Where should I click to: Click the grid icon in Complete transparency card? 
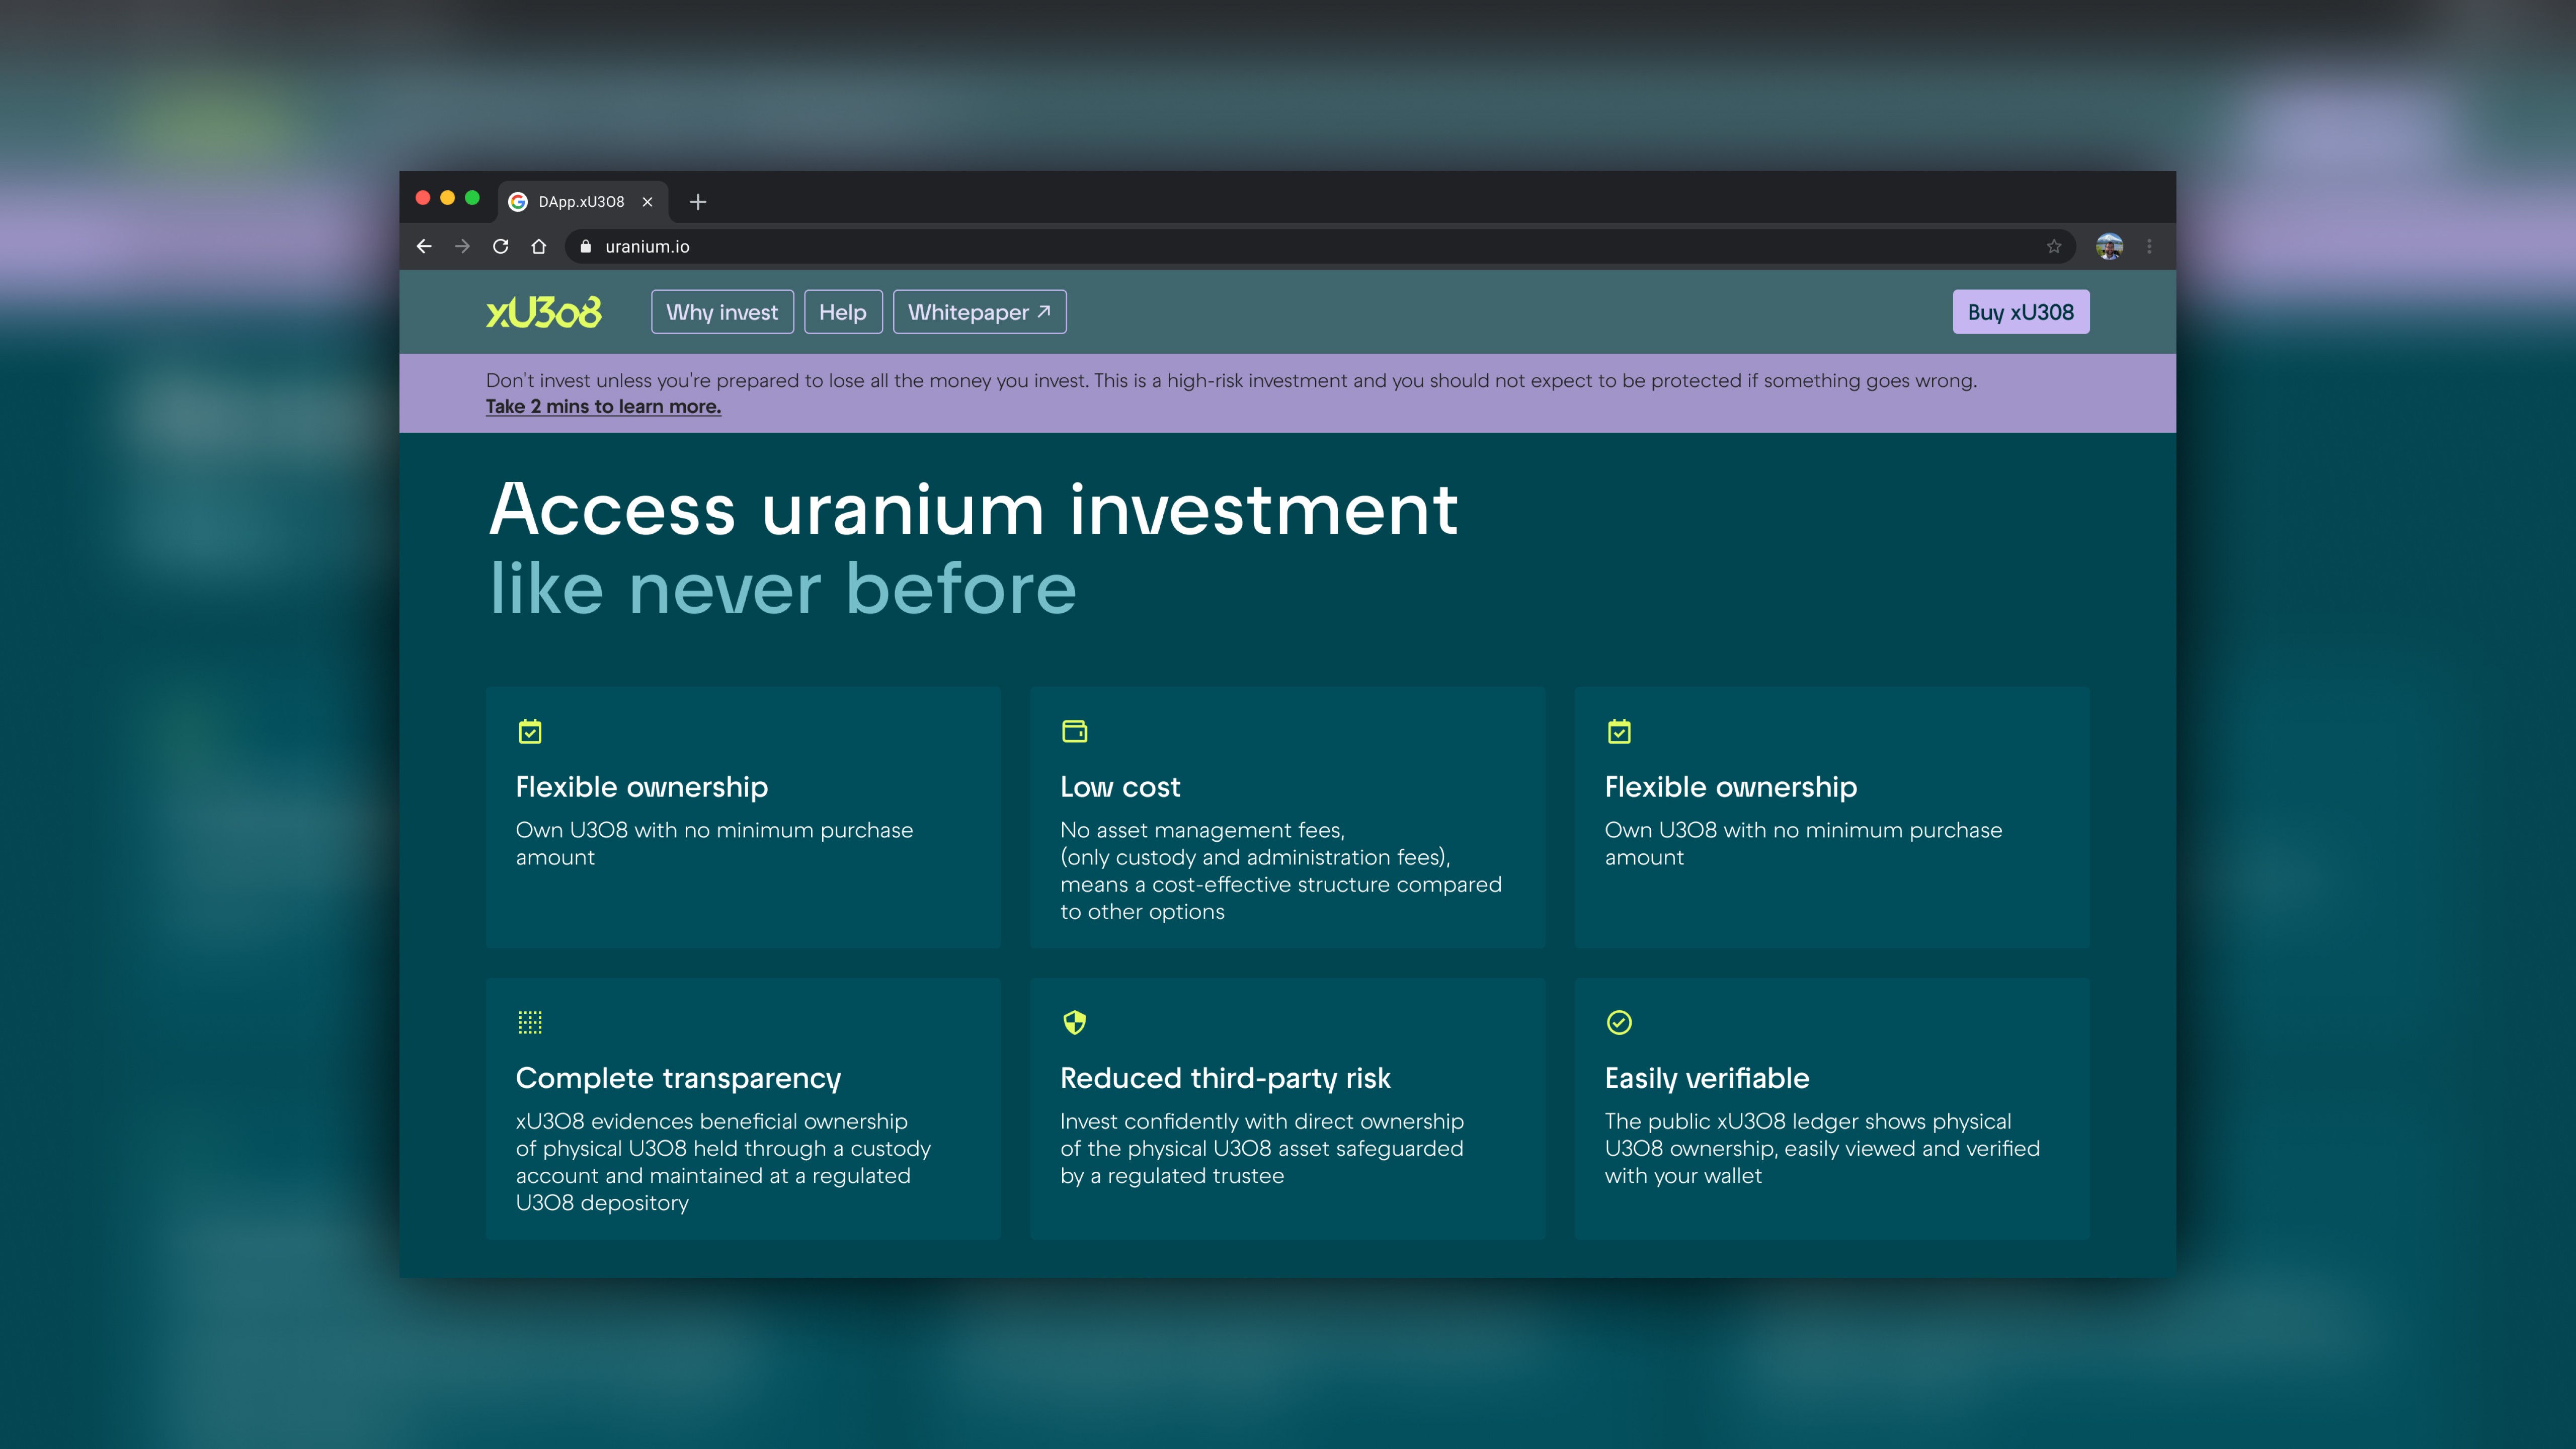click(530, 1022)
